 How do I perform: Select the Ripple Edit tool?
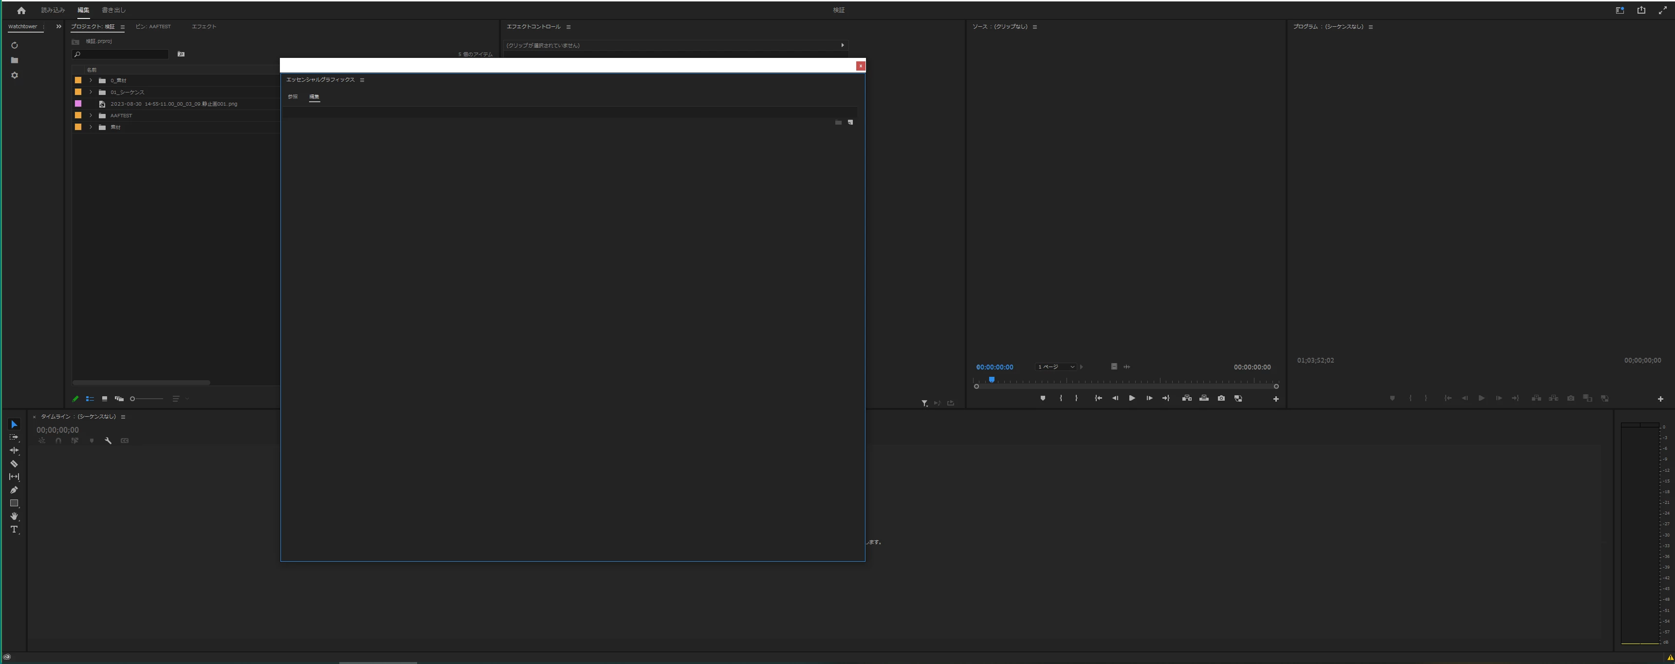14,450
